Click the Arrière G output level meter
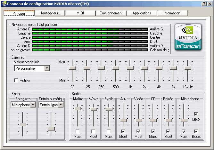Screen dimensions: 214x150 90,29
